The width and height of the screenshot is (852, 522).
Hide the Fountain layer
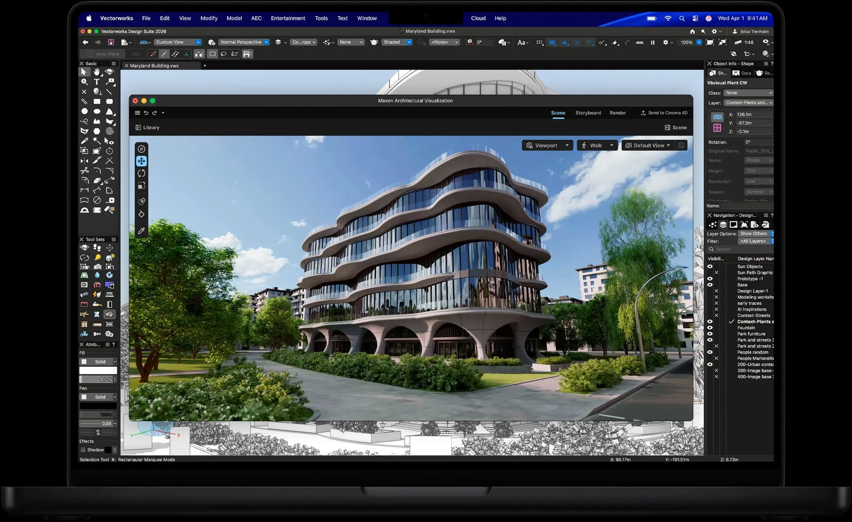710,328
